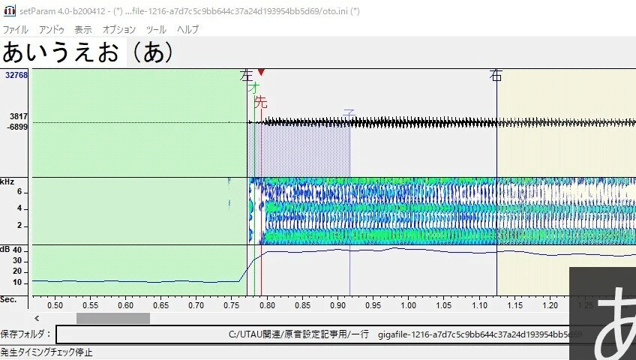Click the 1.00 second mark on time ruler

(408, 306)
